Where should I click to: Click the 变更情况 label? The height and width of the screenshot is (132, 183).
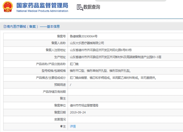[x=60, y=119]
